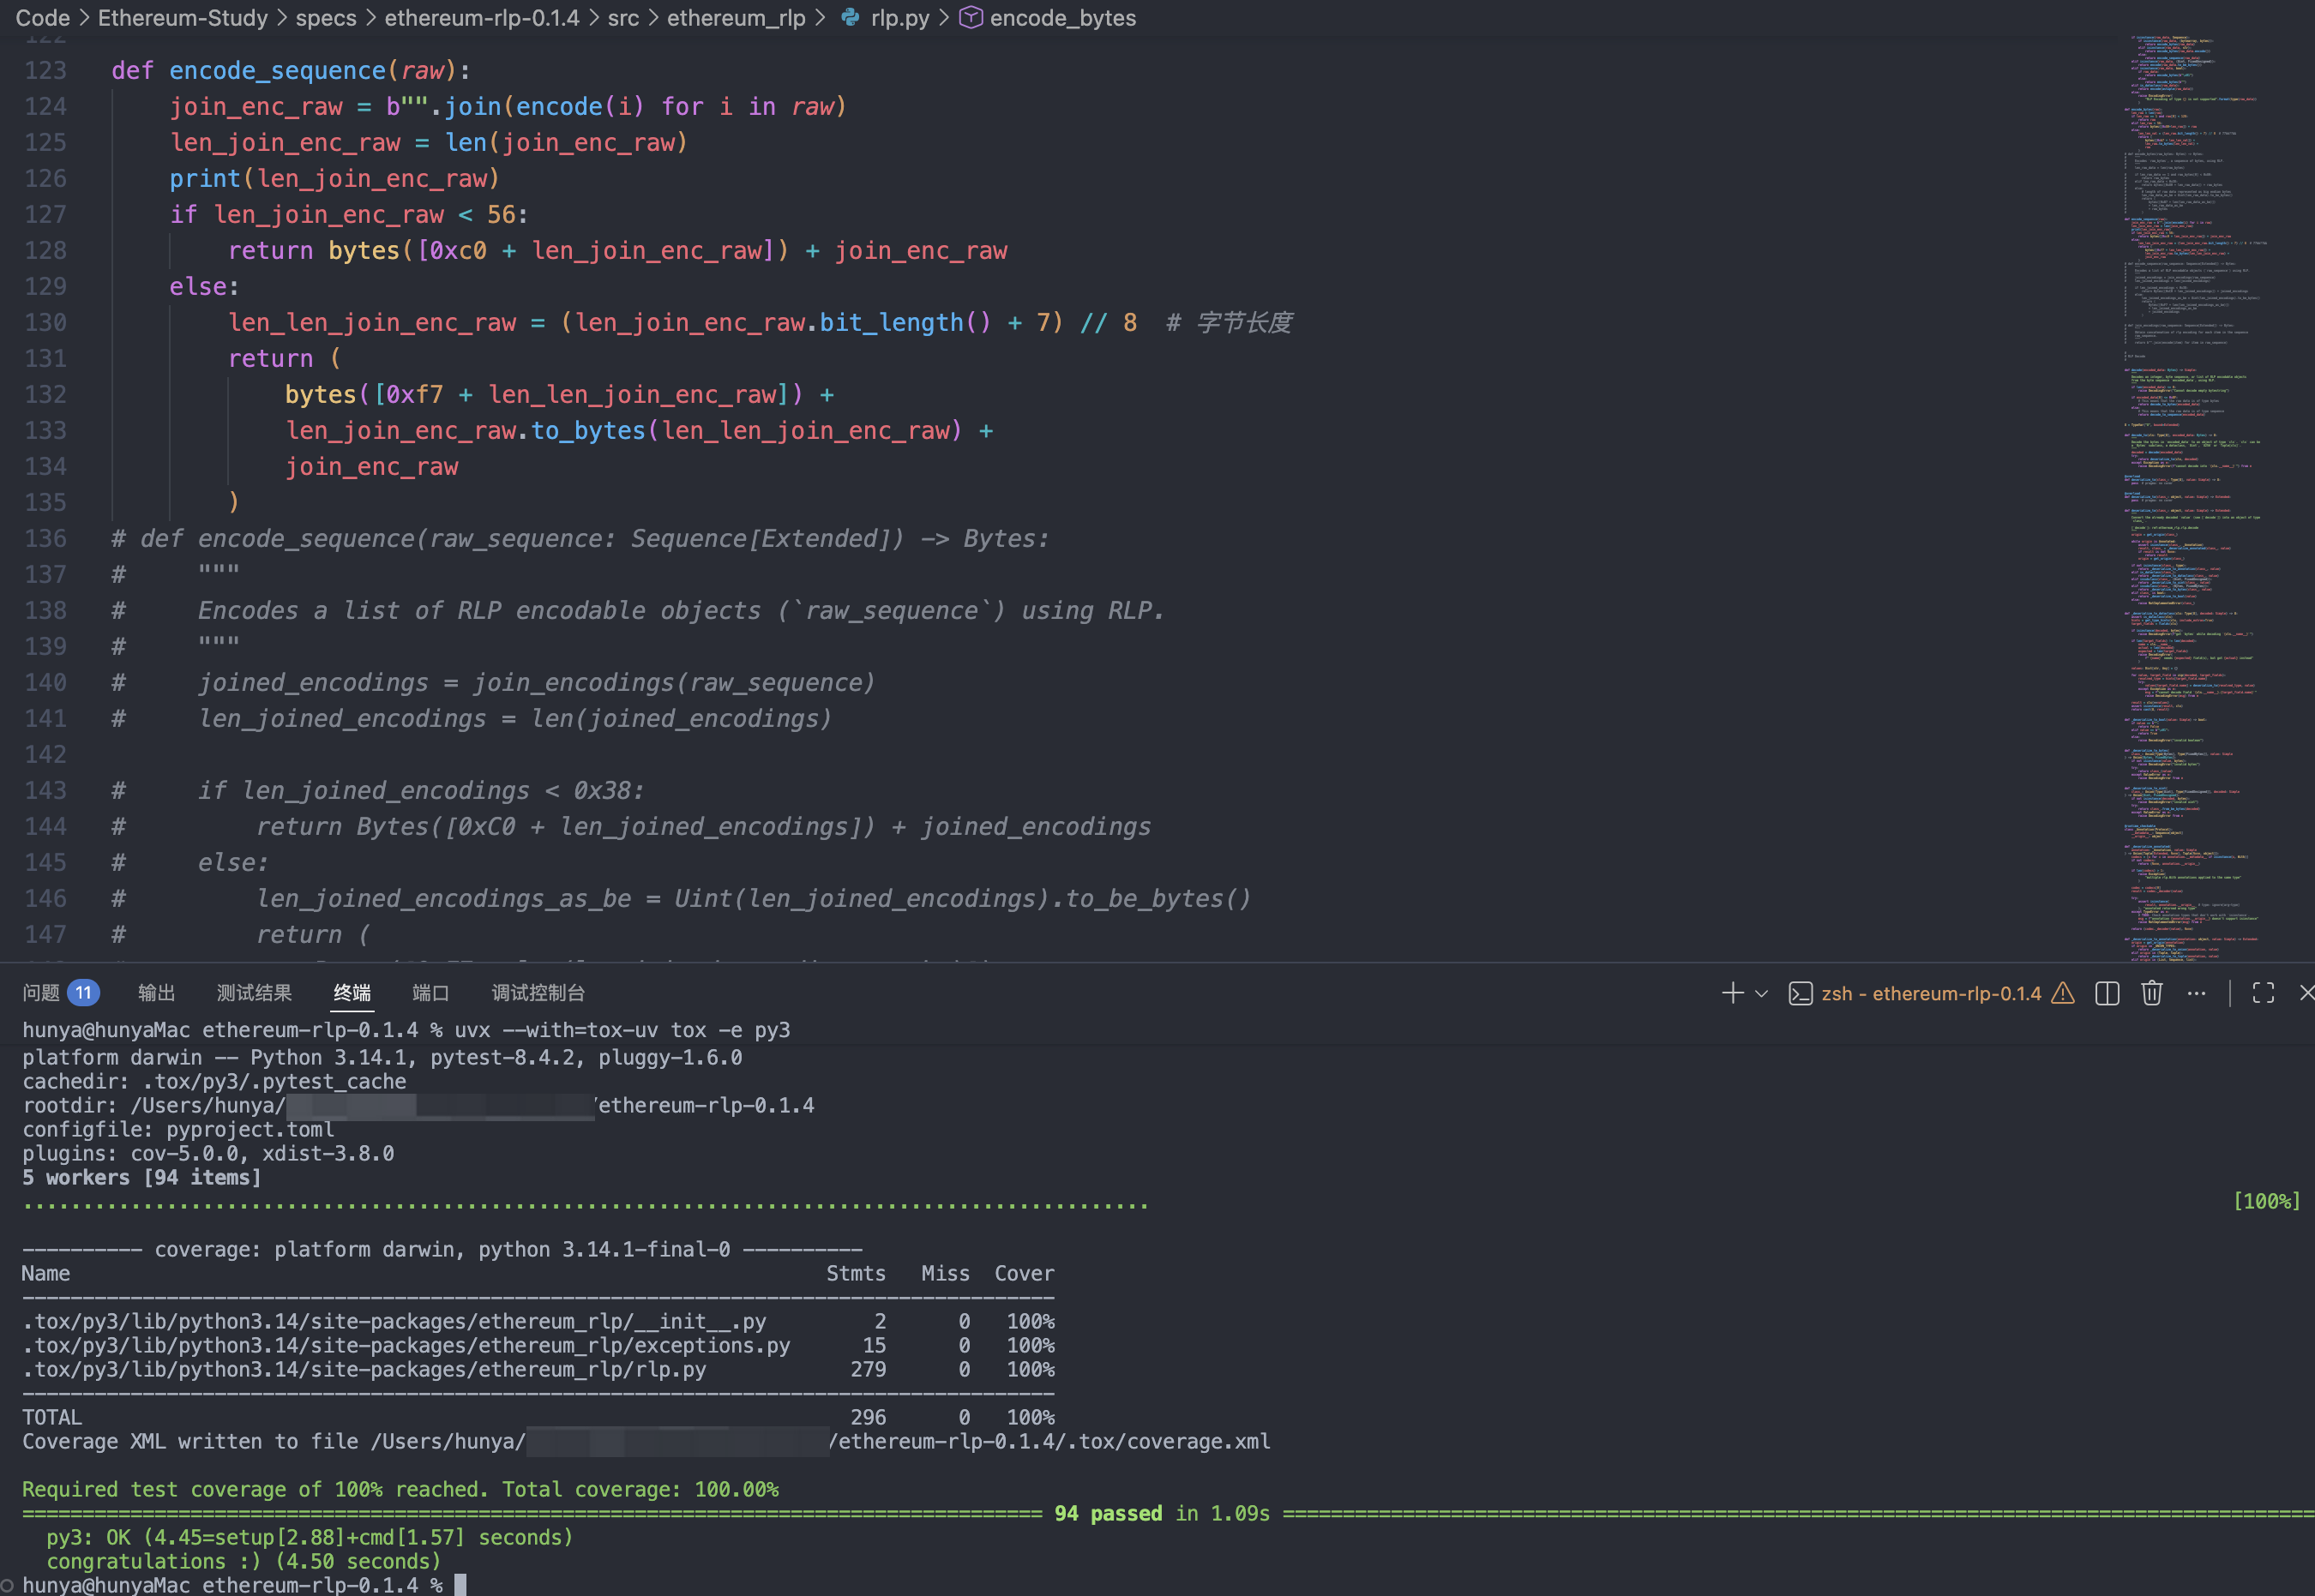Maximize the panel size icon
Image resolution: width=2315 pixels, height=1596 pixels.
[x=2263, y=993]
